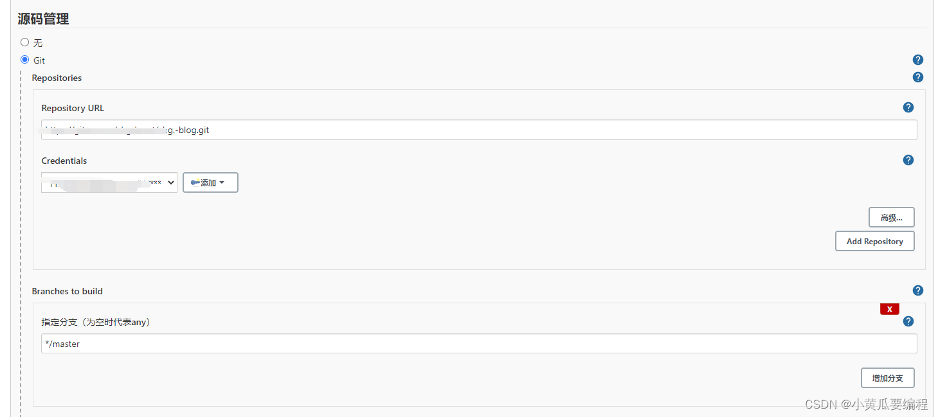Focus the */master branch input field
The image size is (938, 417).
coord(479,344)
